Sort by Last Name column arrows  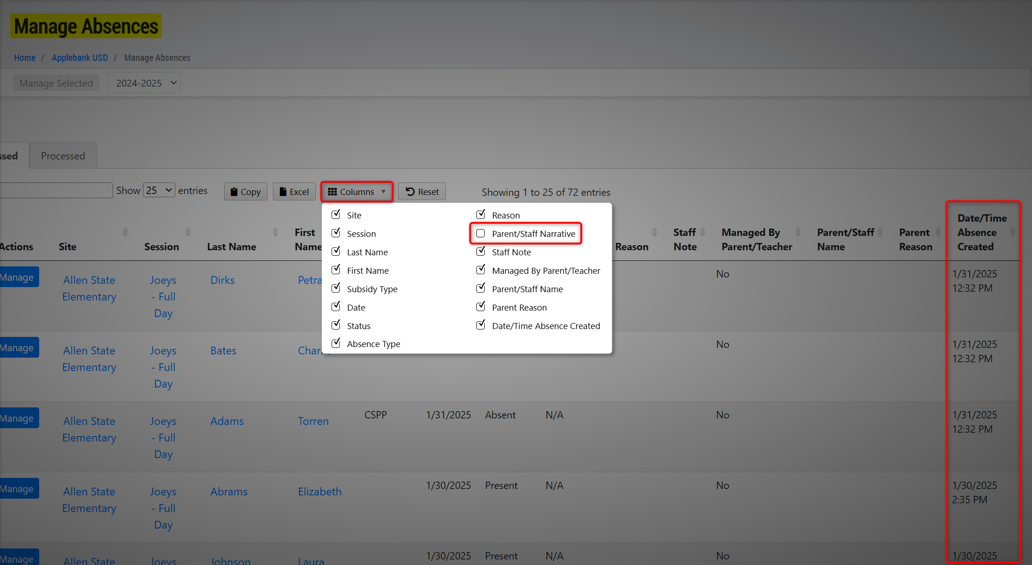coord(275,232)
